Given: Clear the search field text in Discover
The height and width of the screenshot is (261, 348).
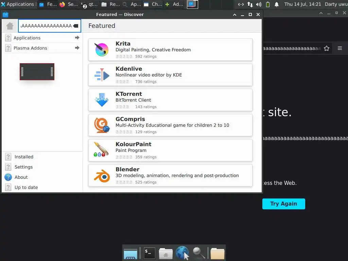Looking at the screenshot, I should (76, 26).
